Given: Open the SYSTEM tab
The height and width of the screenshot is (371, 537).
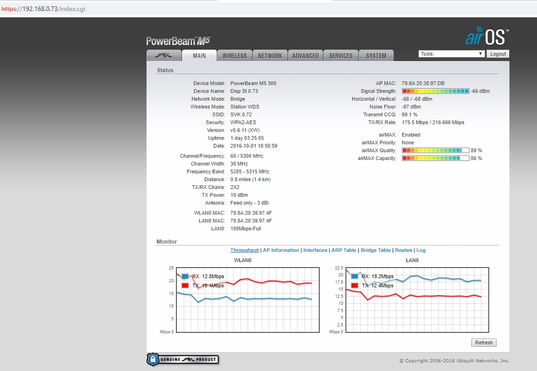Looking at the screenshot, I should point(376,56).
